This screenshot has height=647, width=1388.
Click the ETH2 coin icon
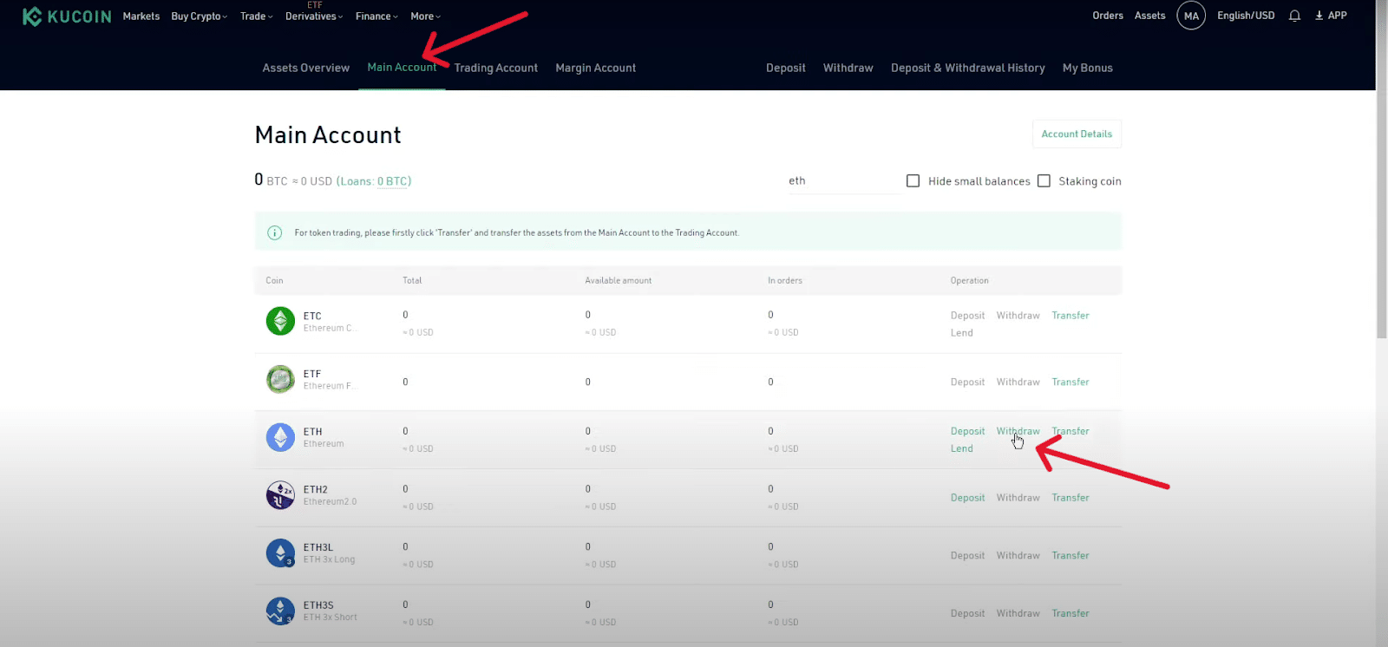(280, 495)
